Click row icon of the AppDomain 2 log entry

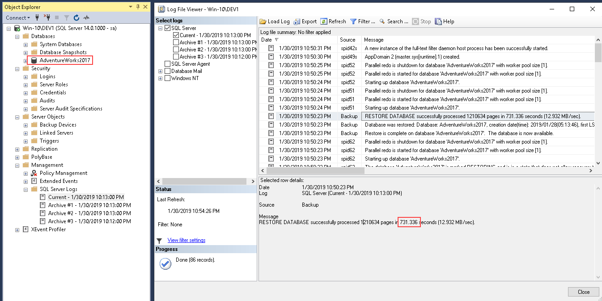(271, 57)
